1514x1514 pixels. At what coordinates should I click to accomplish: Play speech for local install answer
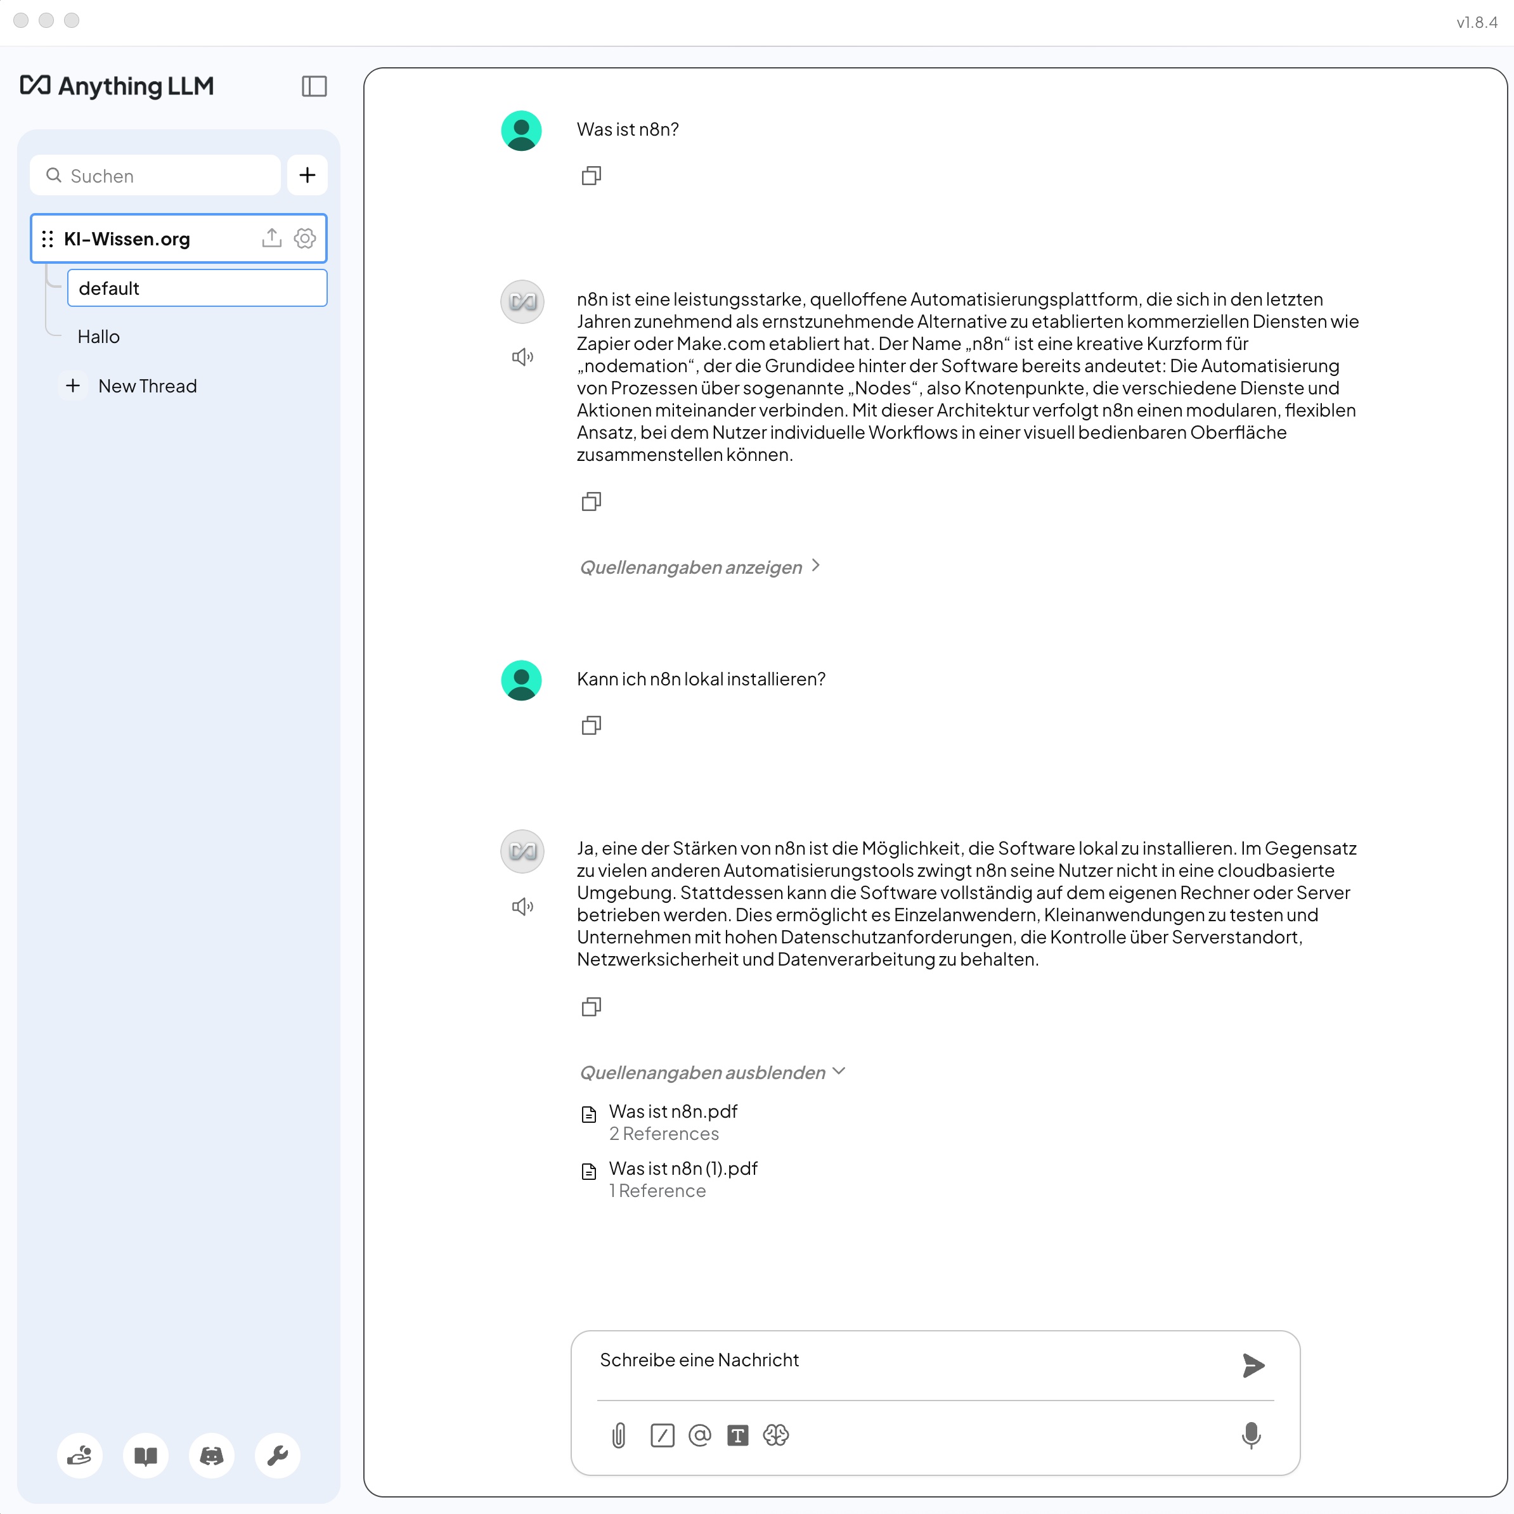point(522,907)
